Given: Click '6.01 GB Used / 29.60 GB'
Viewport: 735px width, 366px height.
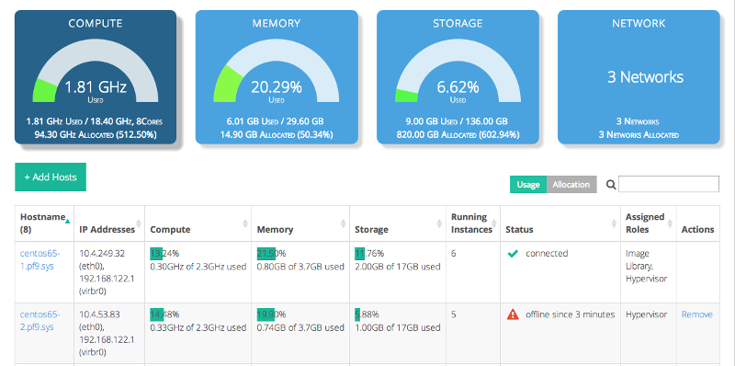Looking at the screenshot, I should (x=275, y=121).
